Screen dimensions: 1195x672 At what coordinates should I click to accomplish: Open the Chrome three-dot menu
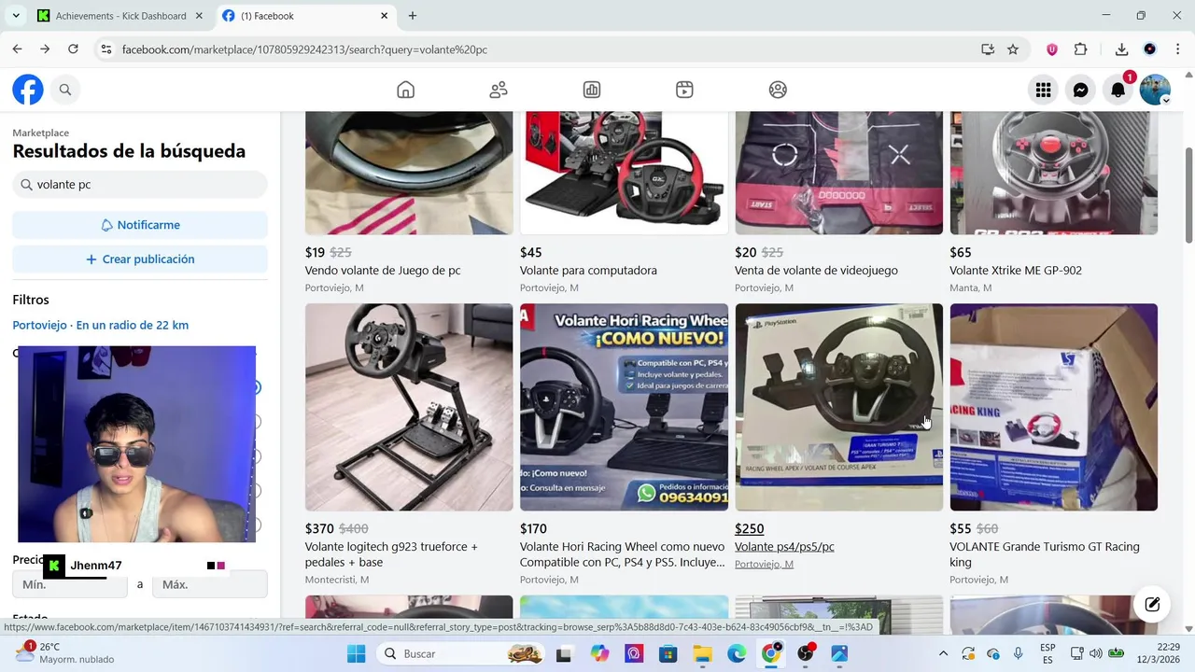(1176, 49)
